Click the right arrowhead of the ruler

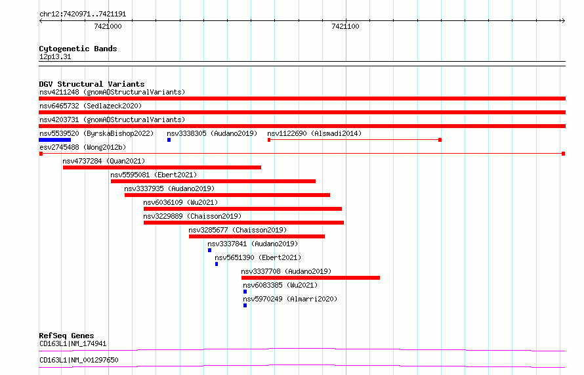coord(563,21)
